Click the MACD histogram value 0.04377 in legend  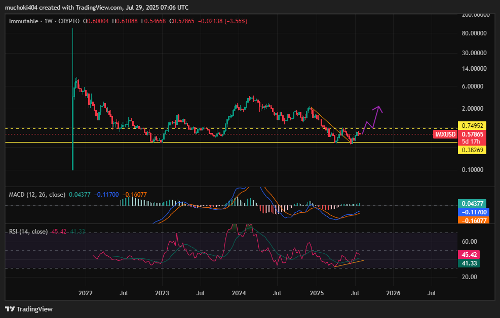[80, 195]
